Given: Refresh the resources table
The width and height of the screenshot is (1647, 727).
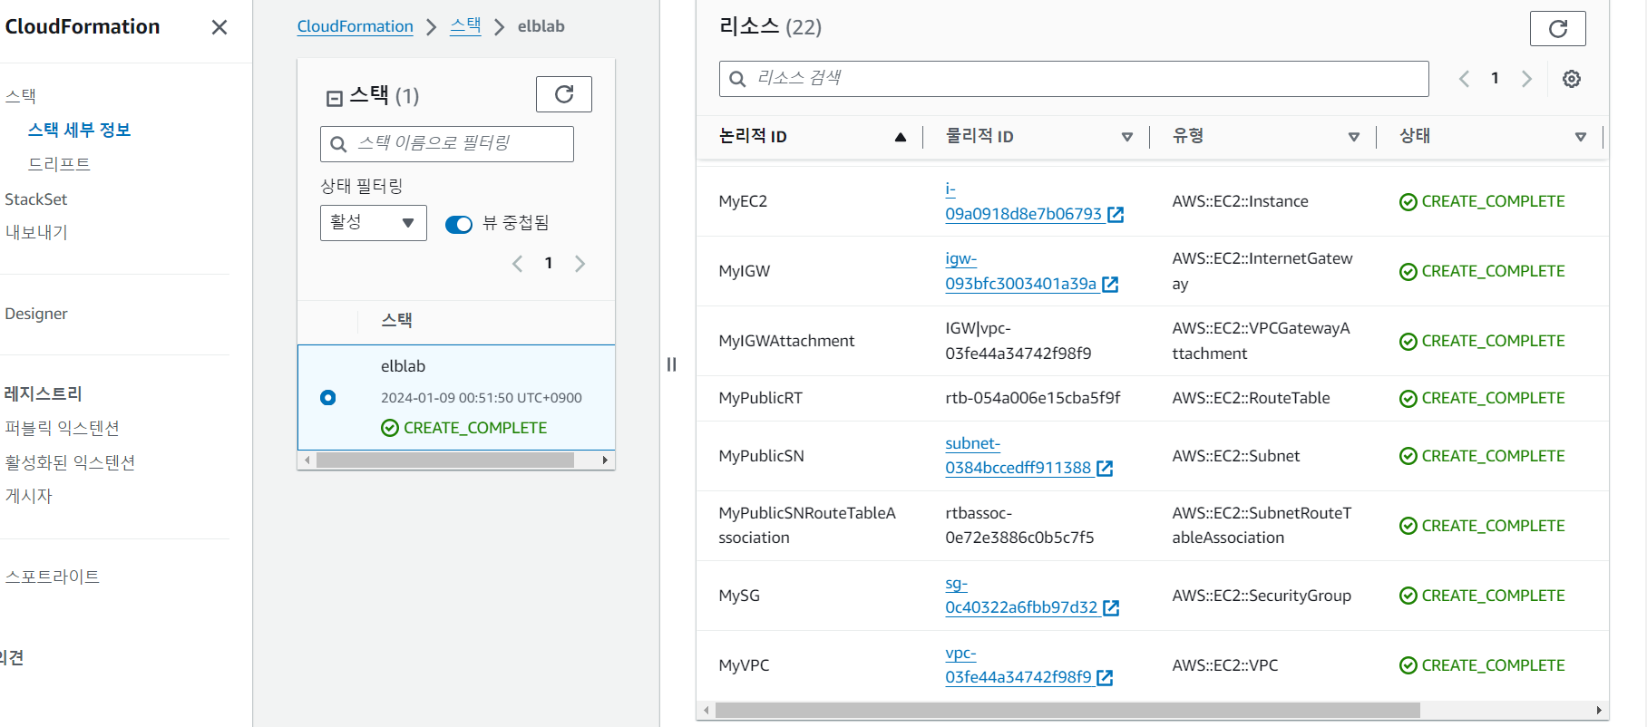Looking at the screenshot, I should (x=1558, y=28).
